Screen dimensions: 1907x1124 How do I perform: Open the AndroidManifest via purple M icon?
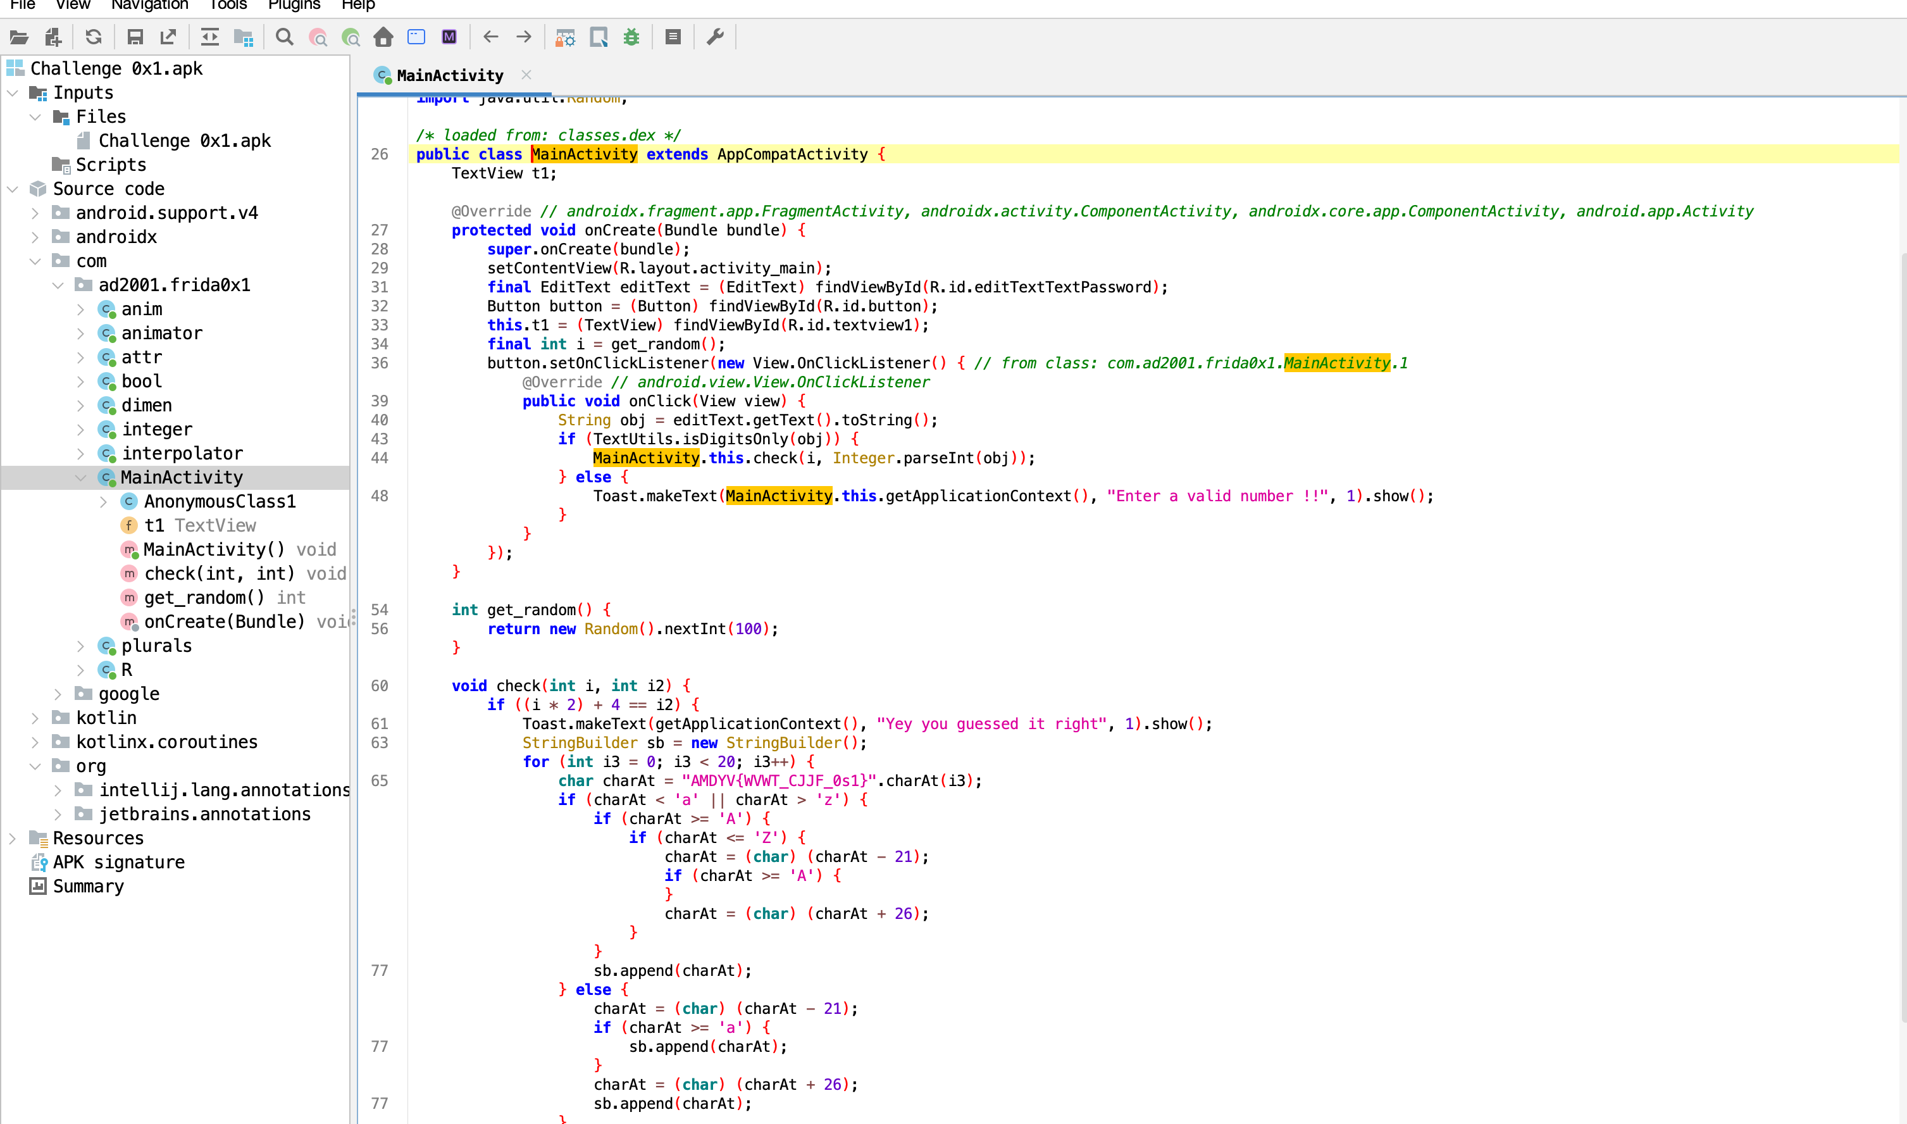pyautogui.click(x=450, y=37)
